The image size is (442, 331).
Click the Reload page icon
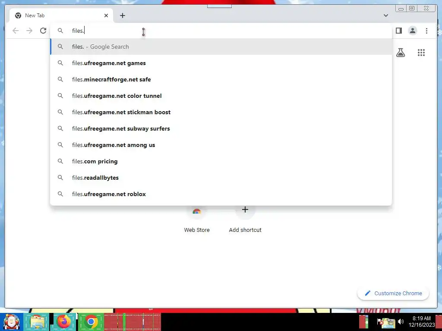click(43, 31)
